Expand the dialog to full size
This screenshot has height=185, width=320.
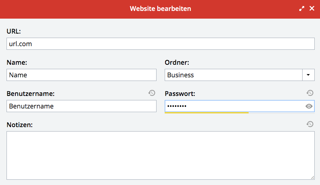point(302,9)
